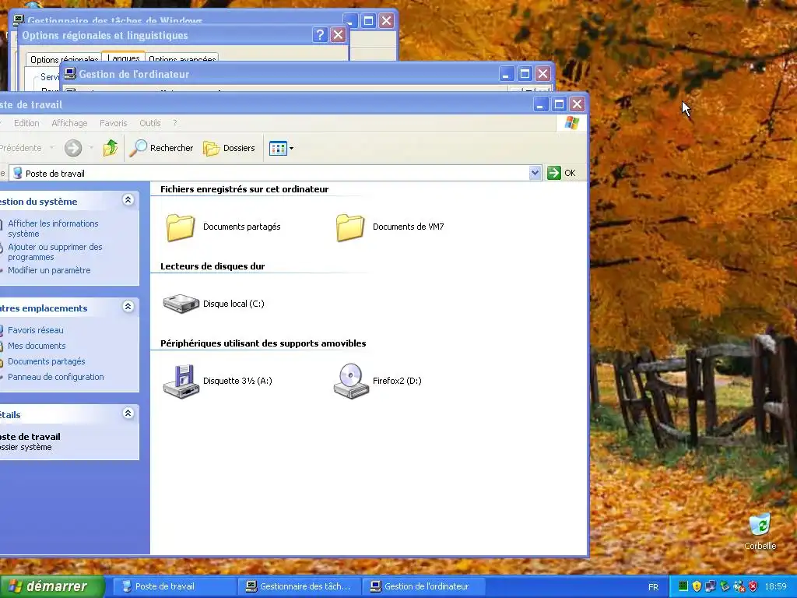The width and height of the screenshot is (797, 598).
Task: Select the Documents partagés folder icon
Action: 181,227
